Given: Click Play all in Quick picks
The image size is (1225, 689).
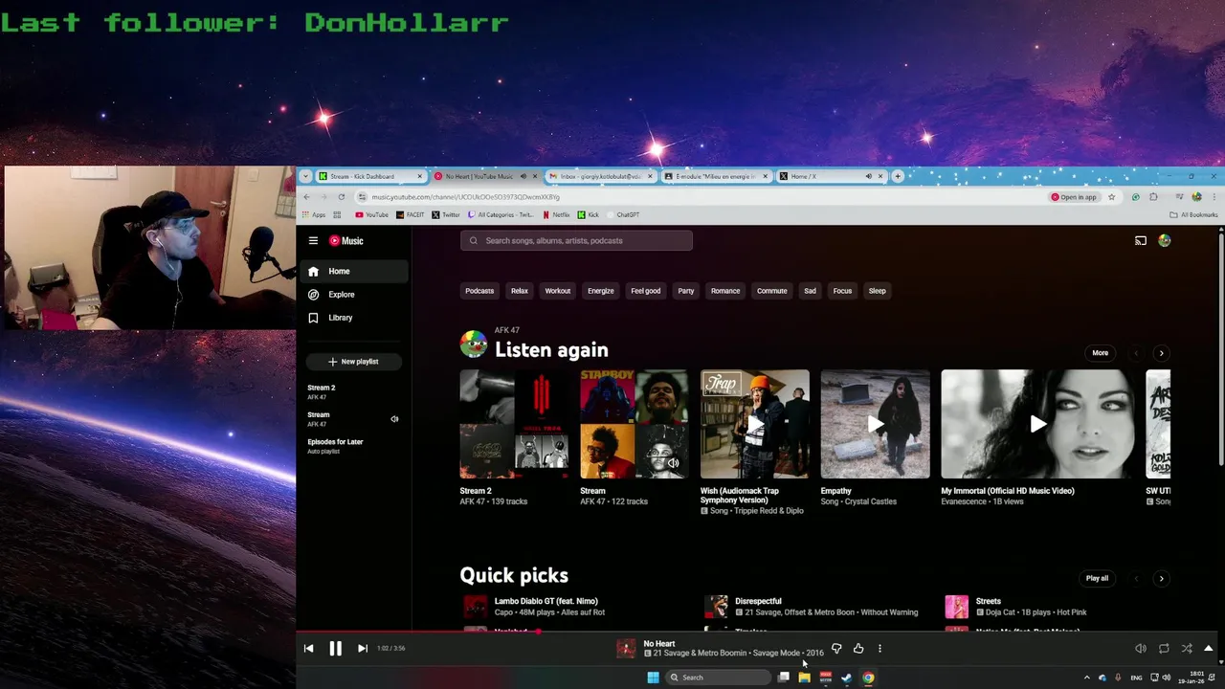Looking at the screenshot, I should click(1097, 578).
